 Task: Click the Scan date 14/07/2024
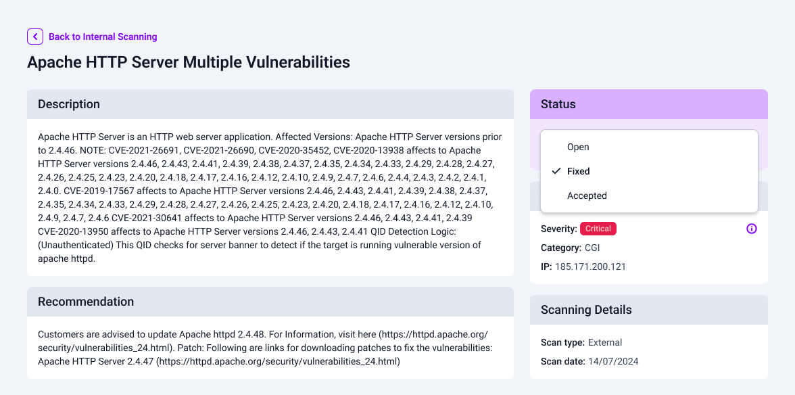pyautogui.click(x=613, y=362)
